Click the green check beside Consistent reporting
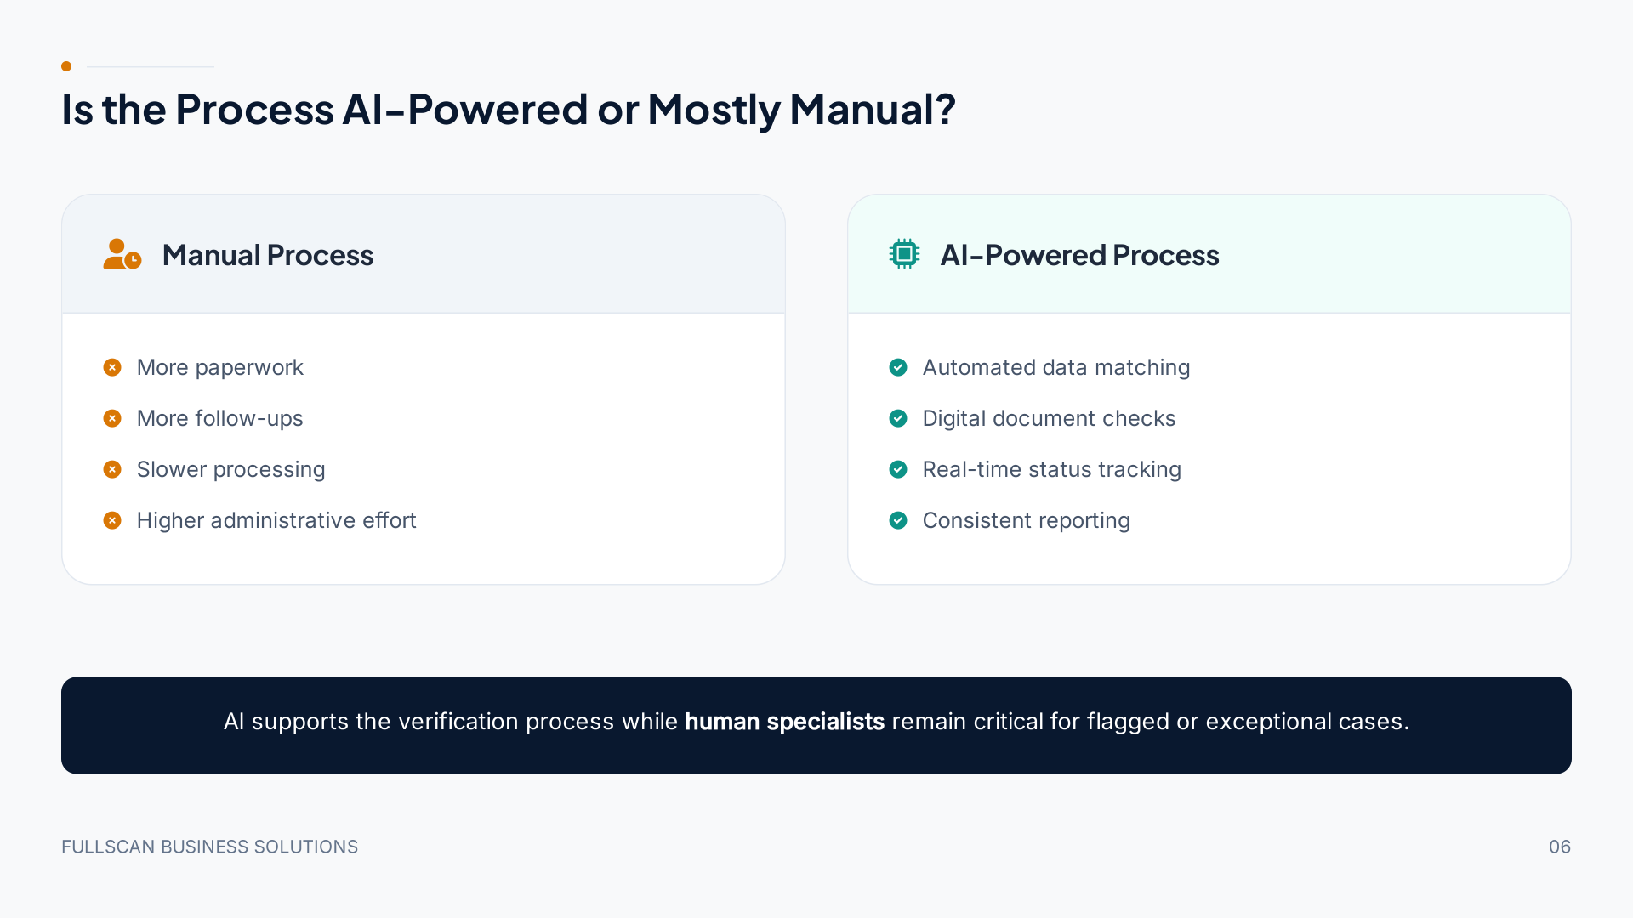Screen dimensions: 1633x918 pyautogui.click(x=898, y=520)
